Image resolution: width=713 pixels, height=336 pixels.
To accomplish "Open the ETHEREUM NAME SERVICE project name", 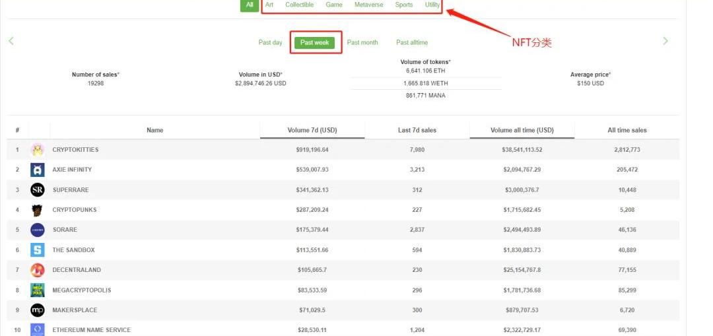I will coord(91,329).
